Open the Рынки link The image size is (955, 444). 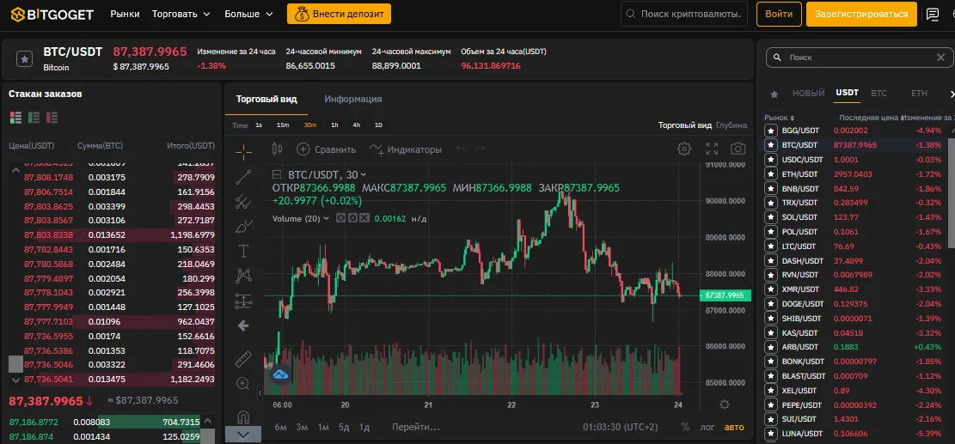[125, 14]
